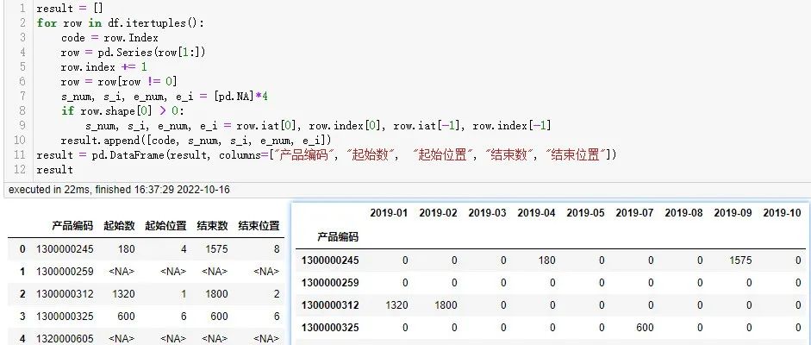
Task: Click the 2019-09 column header
Action: pyautogui.click(x=733, y=212)
